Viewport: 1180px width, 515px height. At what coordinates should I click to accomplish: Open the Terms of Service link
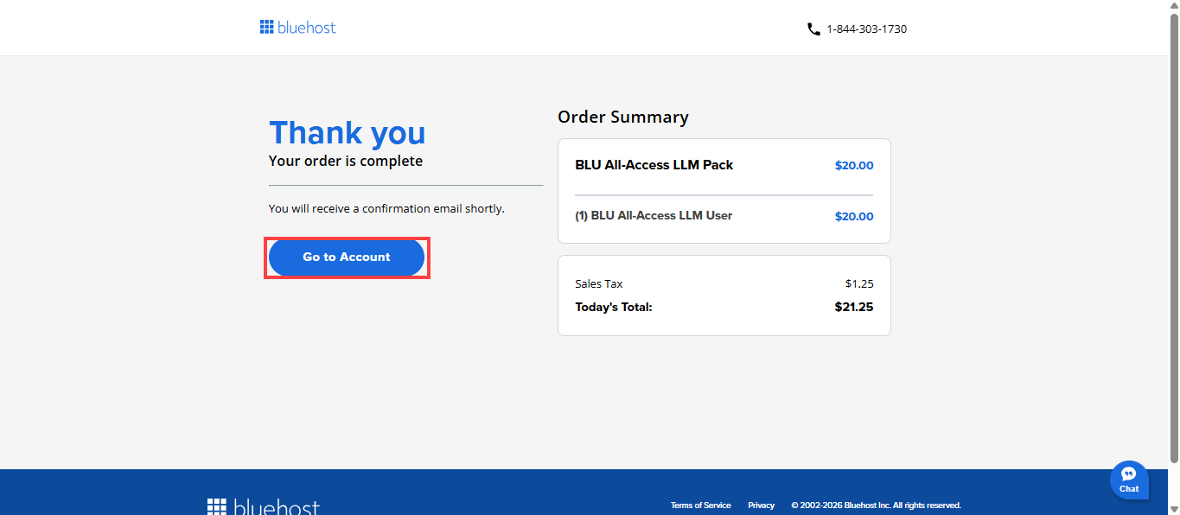pos(700,505)
